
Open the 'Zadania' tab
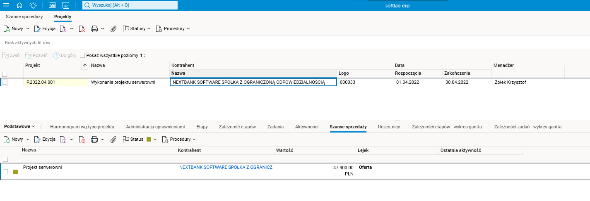tap(275, 127)
